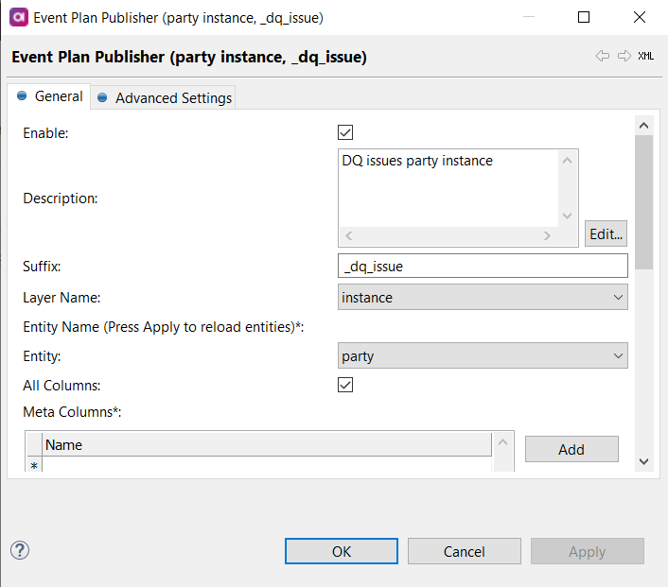Screen dimensions: 668x587
Task: Switch to the Advanced Settings tab
Action: (x=165, y=97)
